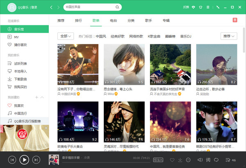Click the song progress bar
Image resolution: width=246 pixels, height=168 pixels.
click(102, 162)
